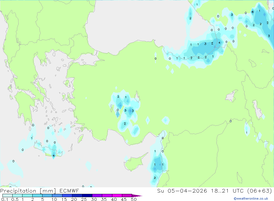Select the 40–45 mm legend color swatch

(x=117, y=196)
